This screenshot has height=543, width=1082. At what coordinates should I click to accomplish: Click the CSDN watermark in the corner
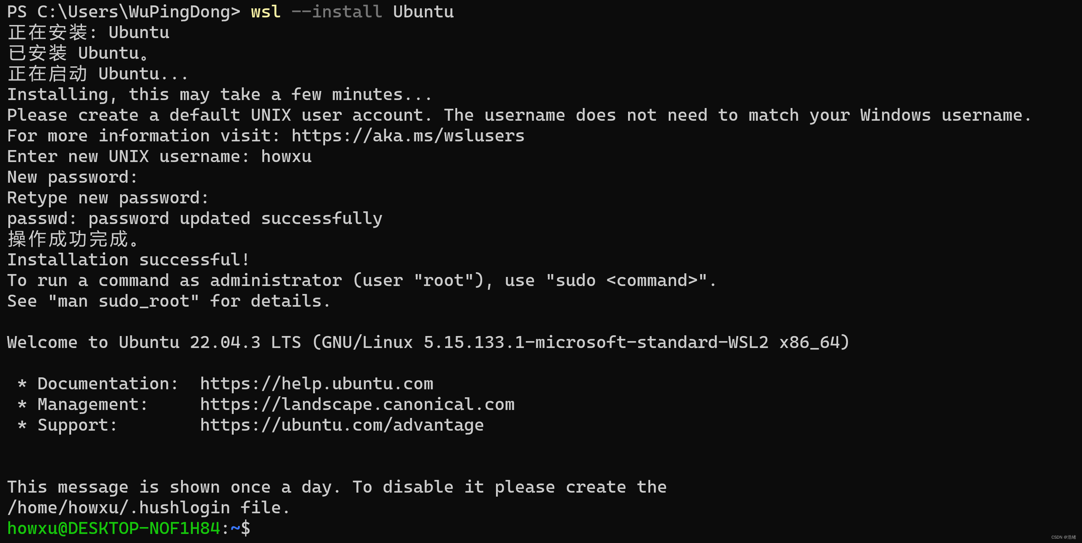pyautogui.click(x=1063, y=537)
